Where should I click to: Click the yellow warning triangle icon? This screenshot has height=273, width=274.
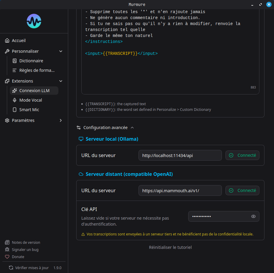click(83, 234)
